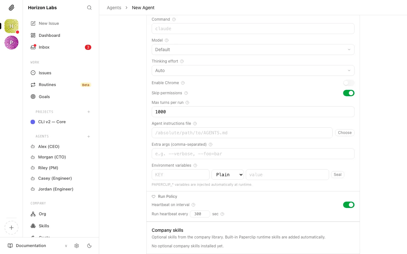
Task: Click the paperclip logo icon
Action: pyautogui.click(x=11, y=8)
